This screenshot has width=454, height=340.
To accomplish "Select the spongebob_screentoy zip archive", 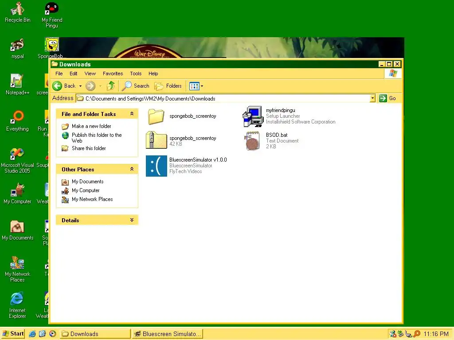I will coord(181,140).
